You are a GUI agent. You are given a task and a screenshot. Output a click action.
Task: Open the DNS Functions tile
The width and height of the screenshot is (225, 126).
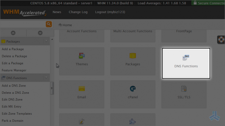pyautogui.click(x=186, y=63)
